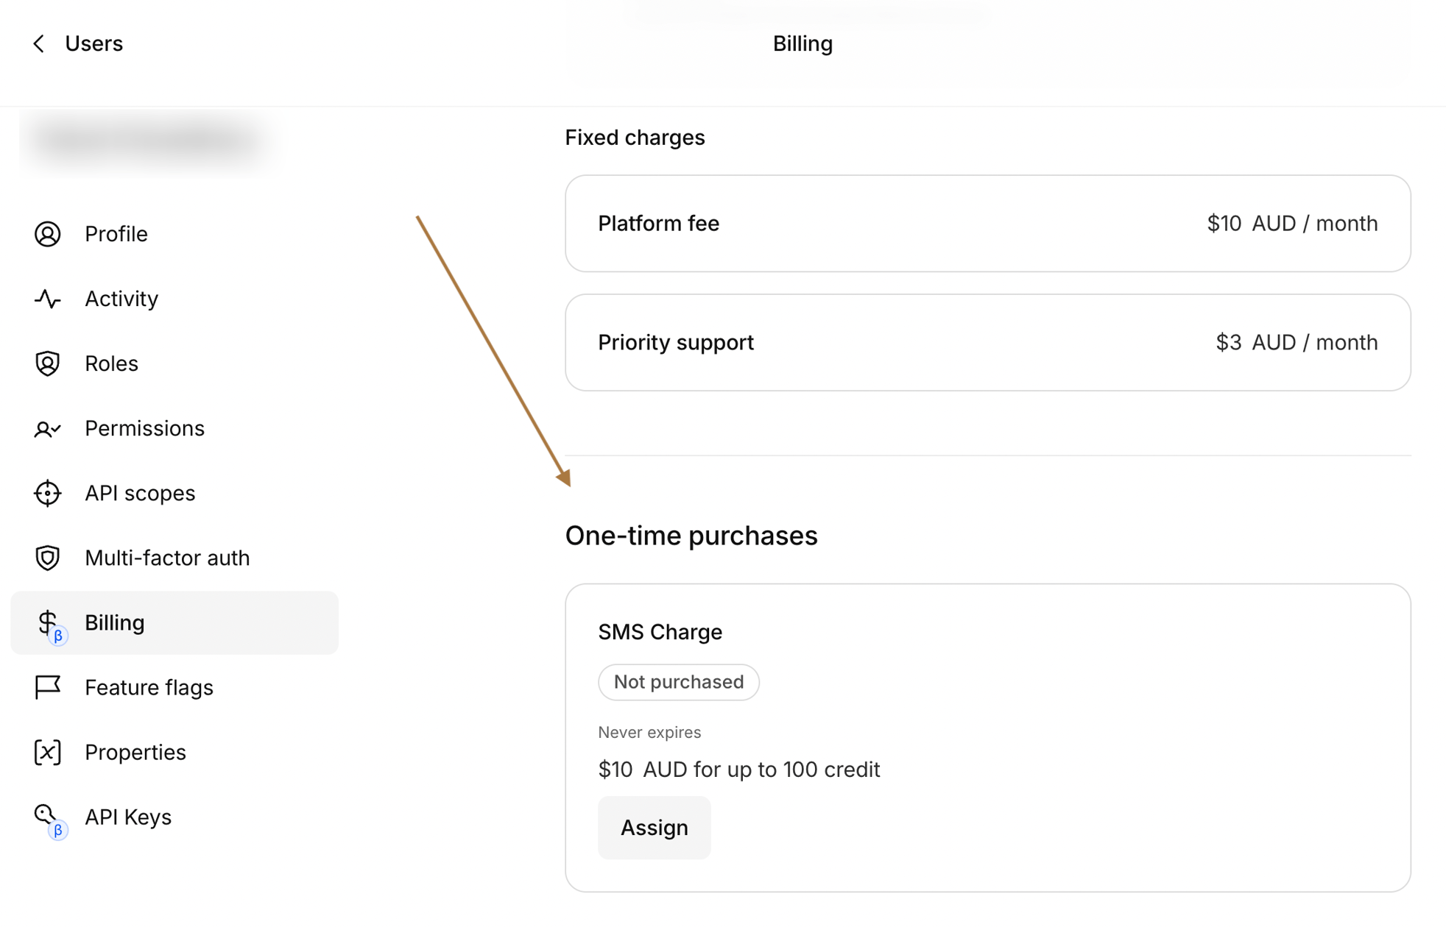Screen dimensions: 1446x927
Task: Assign the SMS Charge purchase
Action: point(654,828)
